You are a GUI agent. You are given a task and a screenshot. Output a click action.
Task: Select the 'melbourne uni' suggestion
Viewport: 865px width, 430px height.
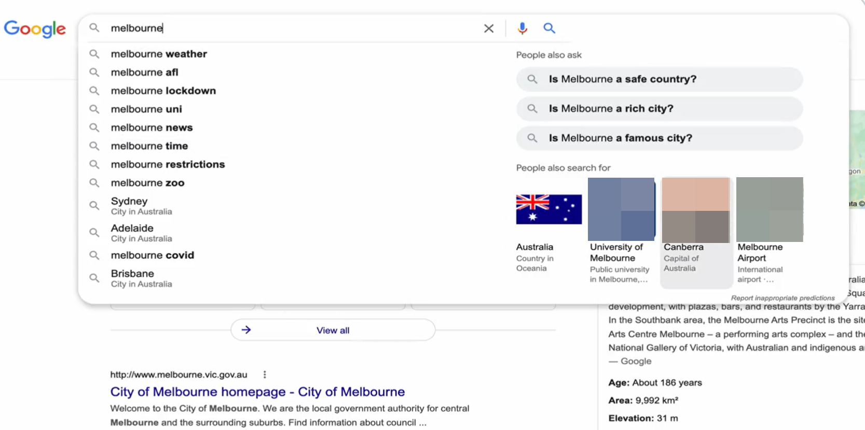[x=146, y=109]
